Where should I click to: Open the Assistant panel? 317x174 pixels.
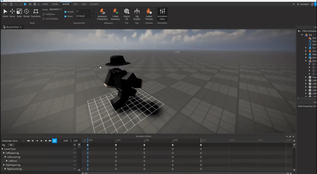[303, 4]
